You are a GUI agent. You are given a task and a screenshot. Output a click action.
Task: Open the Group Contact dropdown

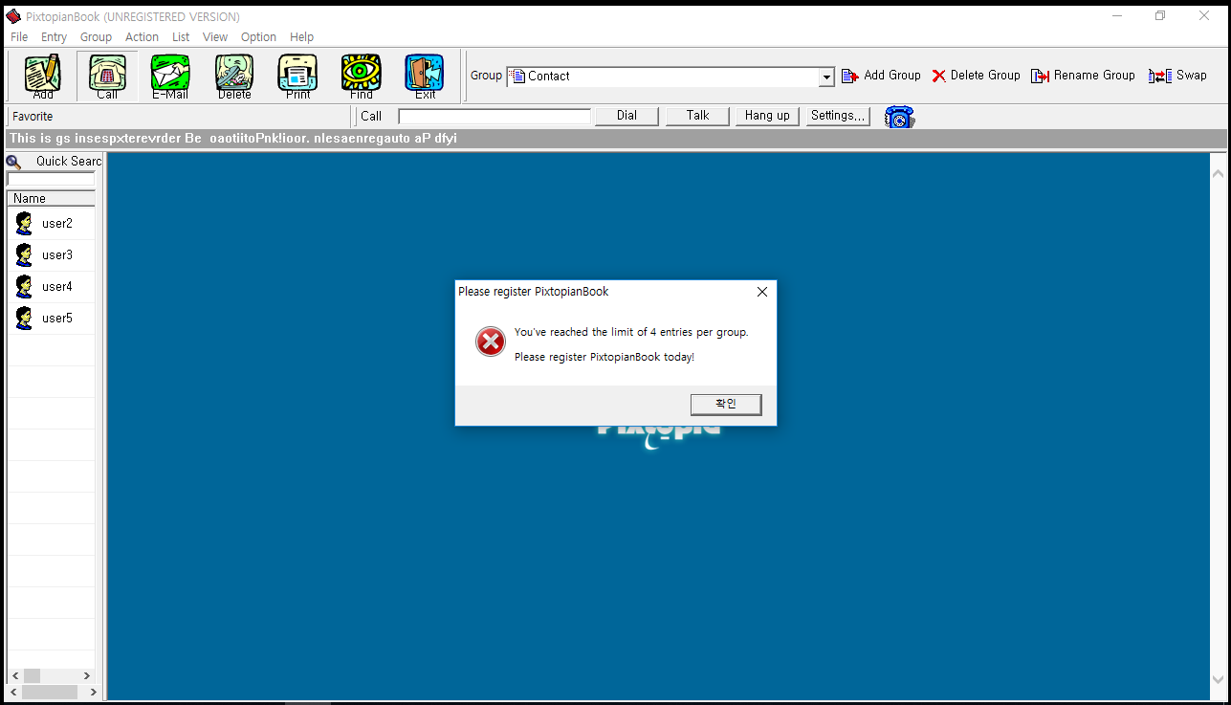(x=826, y=77)
